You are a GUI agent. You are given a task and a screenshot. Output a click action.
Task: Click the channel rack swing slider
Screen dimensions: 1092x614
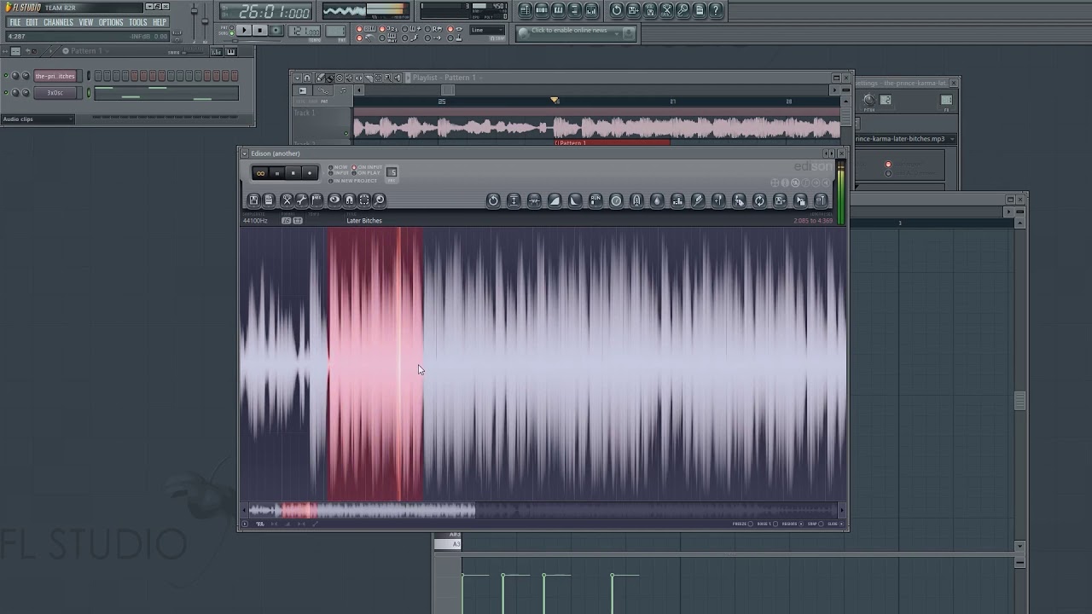click(193, 51)
